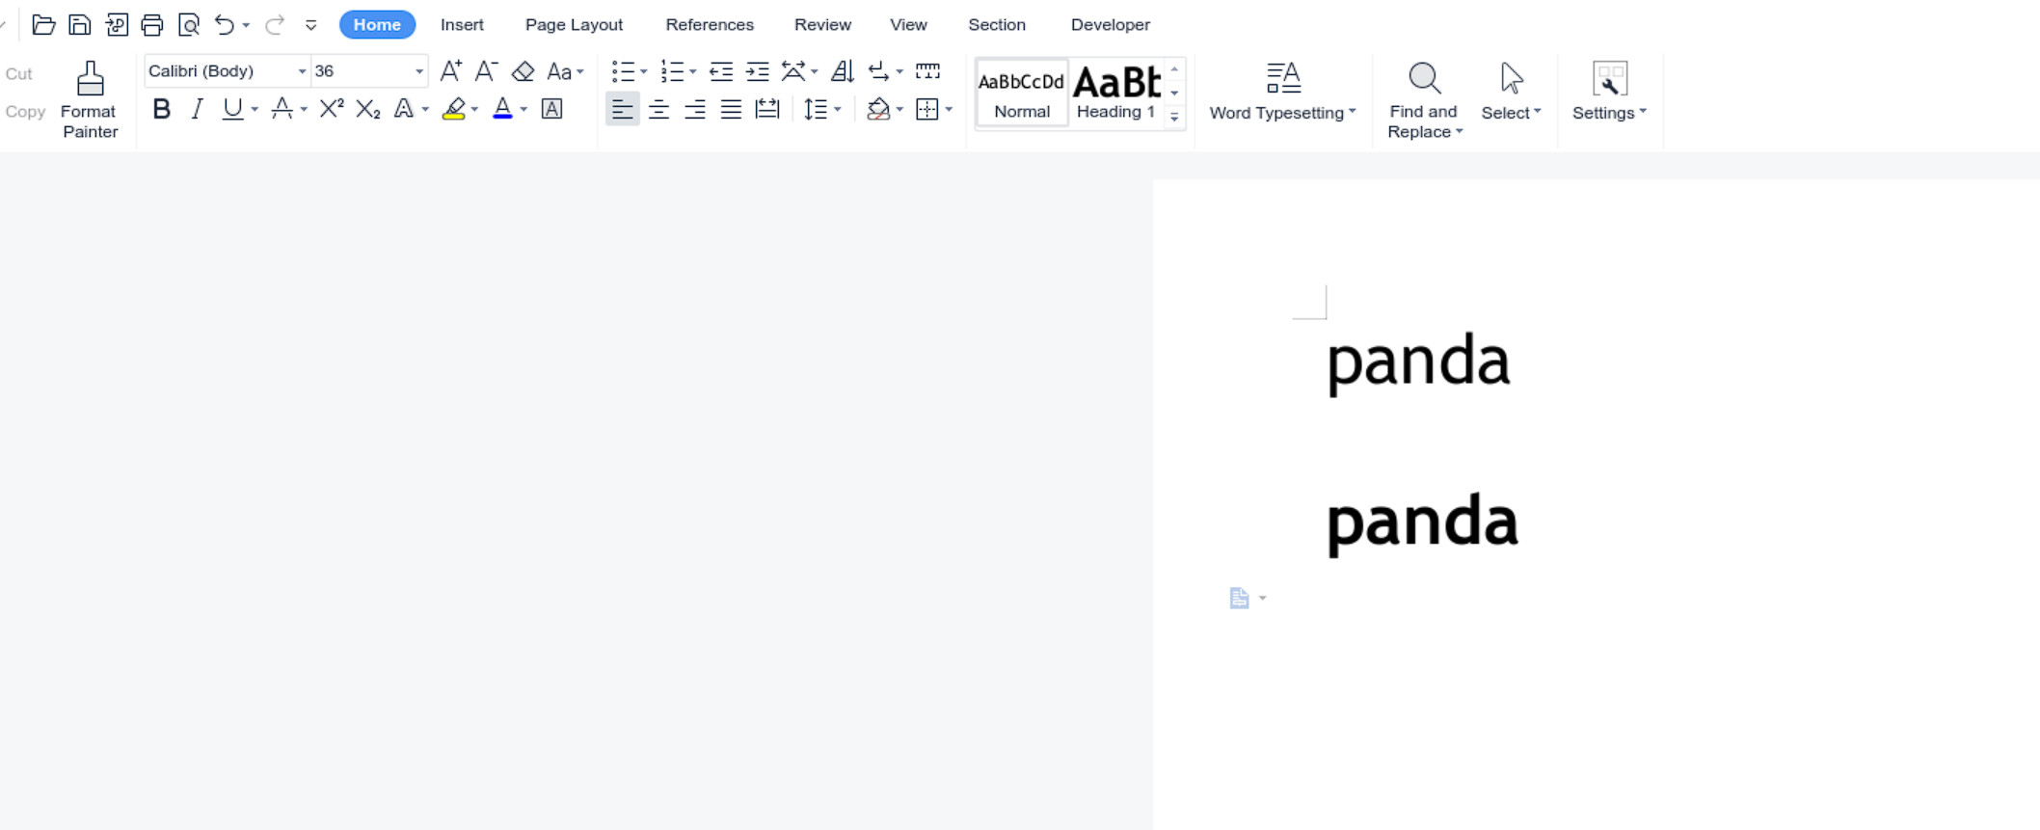Apply subscript formatting
The width and height of the screenshot is (2040, 830).
(x=367, y=109)
